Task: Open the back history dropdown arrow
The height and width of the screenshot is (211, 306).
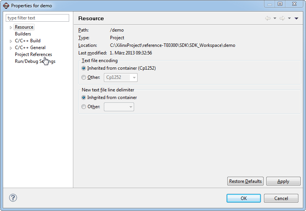Action: 275,18
